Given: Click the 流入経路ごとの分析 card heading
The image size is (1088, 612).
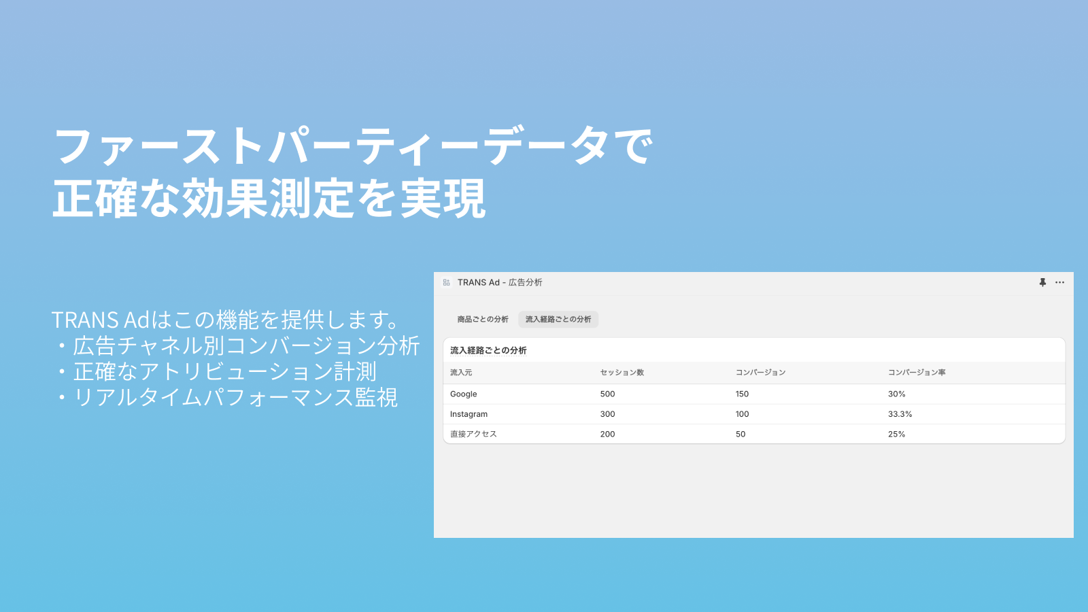Looking at the screenshot, I should point(488,350).
